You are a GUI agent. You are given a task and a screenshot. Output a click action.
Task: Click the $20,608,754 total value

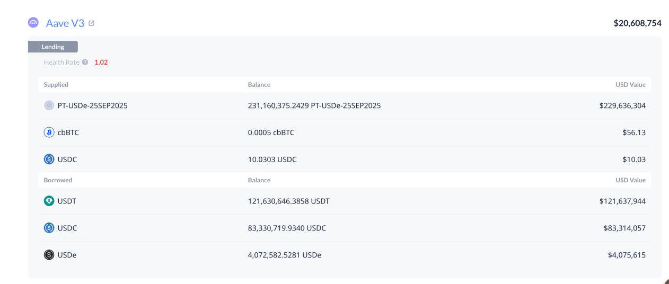click(637, 23)
